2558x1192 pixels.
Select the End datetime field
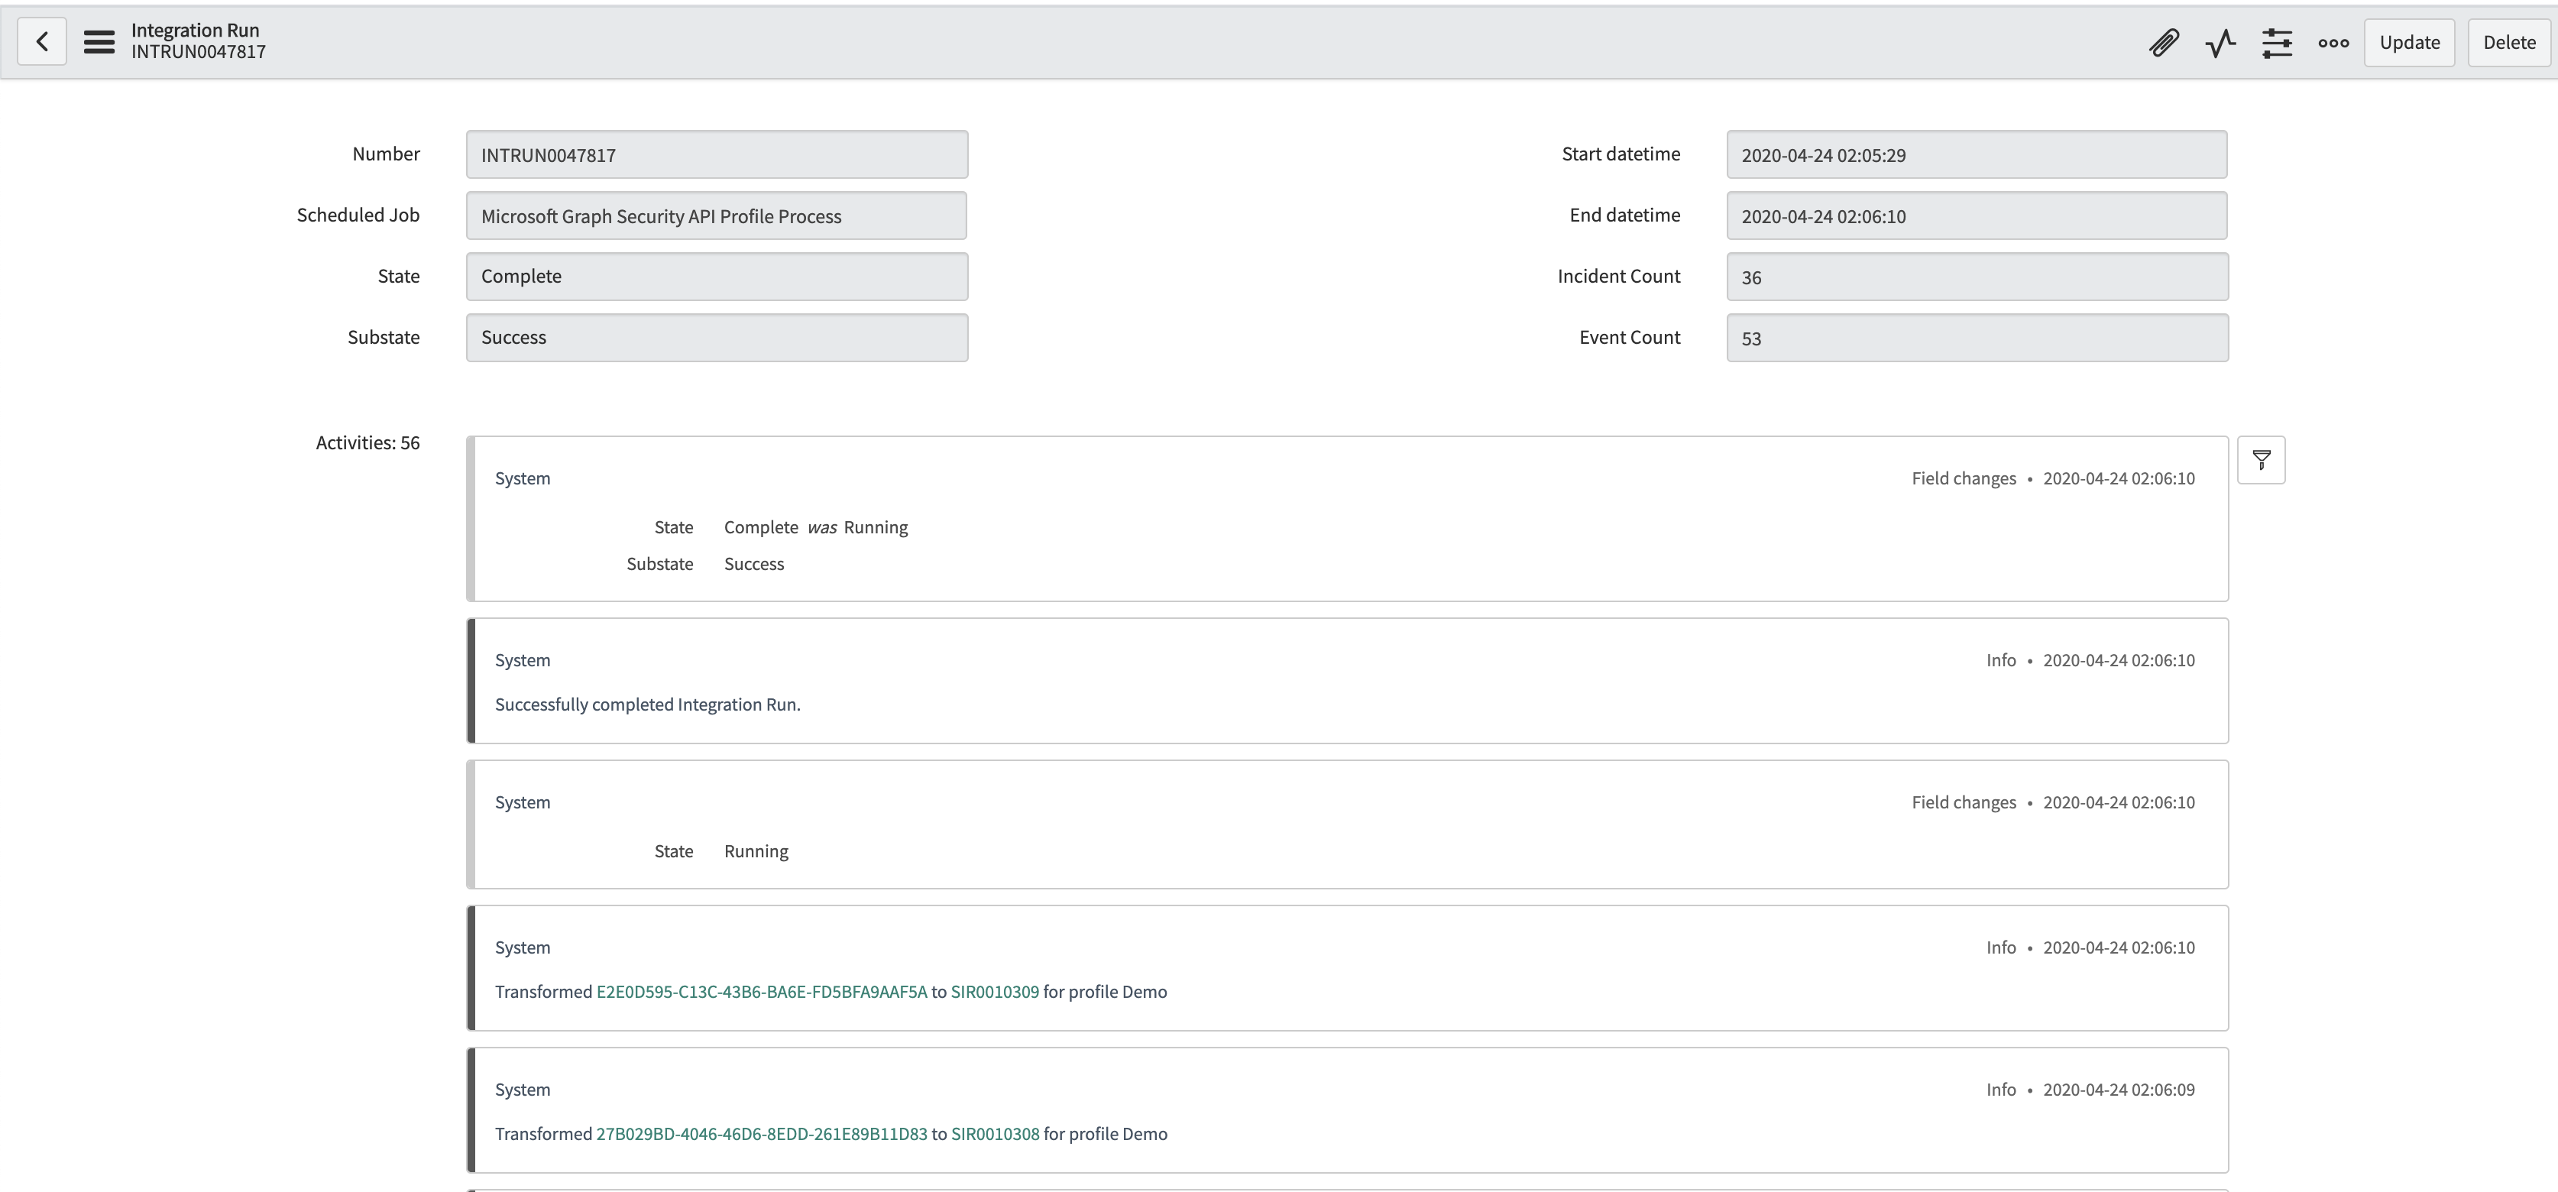[1976, 215]
